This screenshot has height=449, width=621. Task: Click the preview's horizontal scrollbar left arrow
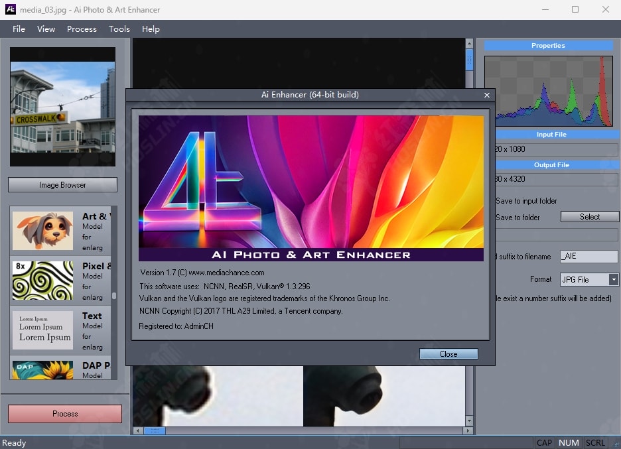click(x=138, y=430)
